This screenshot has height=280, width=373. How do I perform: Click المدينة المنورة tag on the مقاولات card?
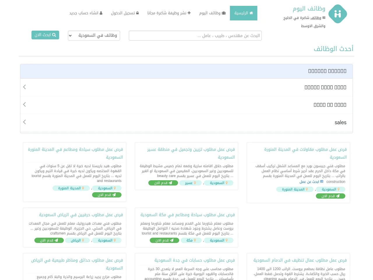pyautogui.click(x=295, y=189)
